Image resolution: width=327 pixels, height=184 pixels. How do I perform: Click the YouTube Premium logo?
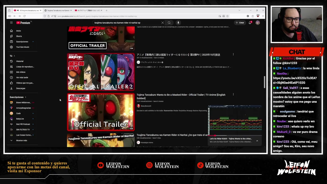pyautogui.click(x=23, y=23)
